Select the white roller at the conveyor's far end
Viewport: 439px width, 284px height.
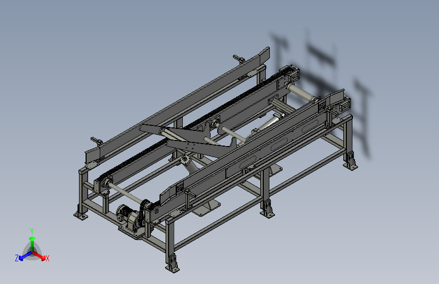coord(301,92)
